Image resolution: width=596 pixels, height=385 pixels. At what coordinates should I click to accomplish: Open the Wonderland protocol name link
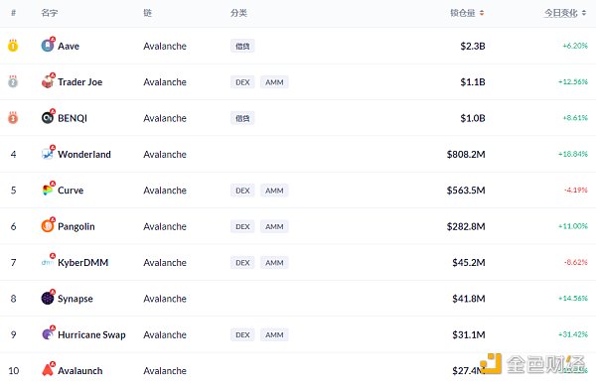point(84,154)
